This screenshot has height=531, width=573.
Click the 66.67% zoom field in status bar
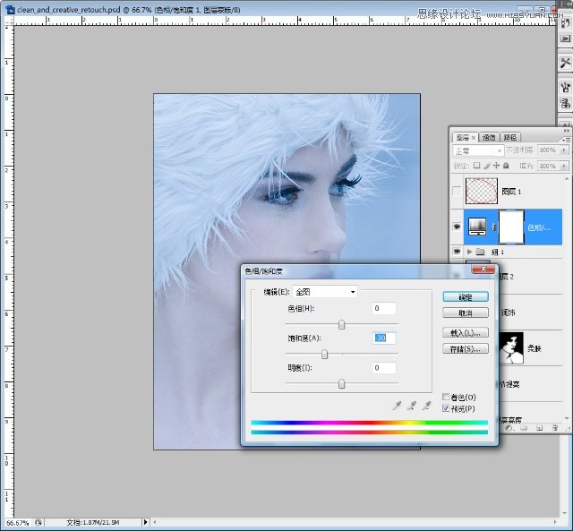click(x=18, y=523)
